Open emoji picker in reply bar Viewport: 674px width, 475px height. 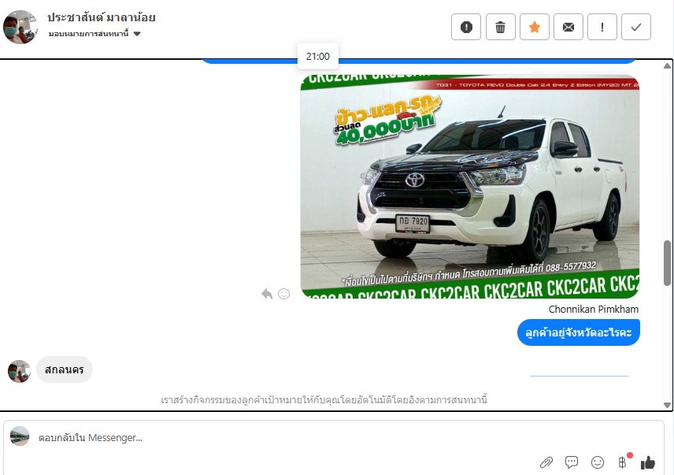[598, 462]
